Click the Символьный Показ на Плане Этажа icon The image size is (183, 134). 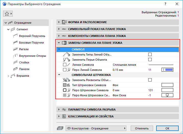[x=64, y=29]
